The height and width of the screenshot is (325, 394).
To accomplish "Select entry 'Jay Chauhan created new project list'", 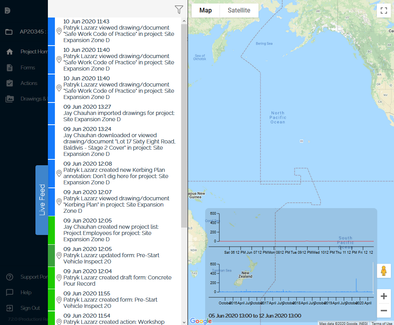I will (118, 230).
